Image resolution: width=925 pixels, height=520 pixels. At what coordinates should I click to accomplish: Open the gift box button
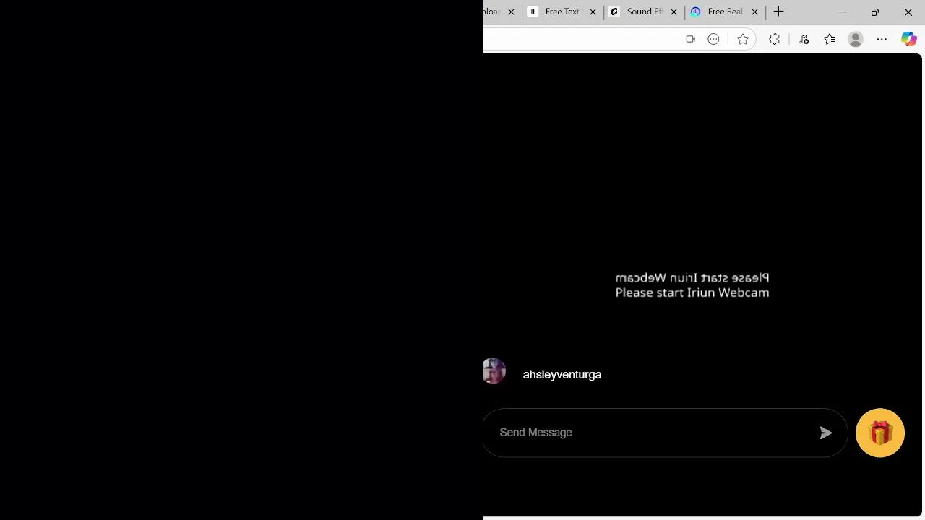[880, 433]
